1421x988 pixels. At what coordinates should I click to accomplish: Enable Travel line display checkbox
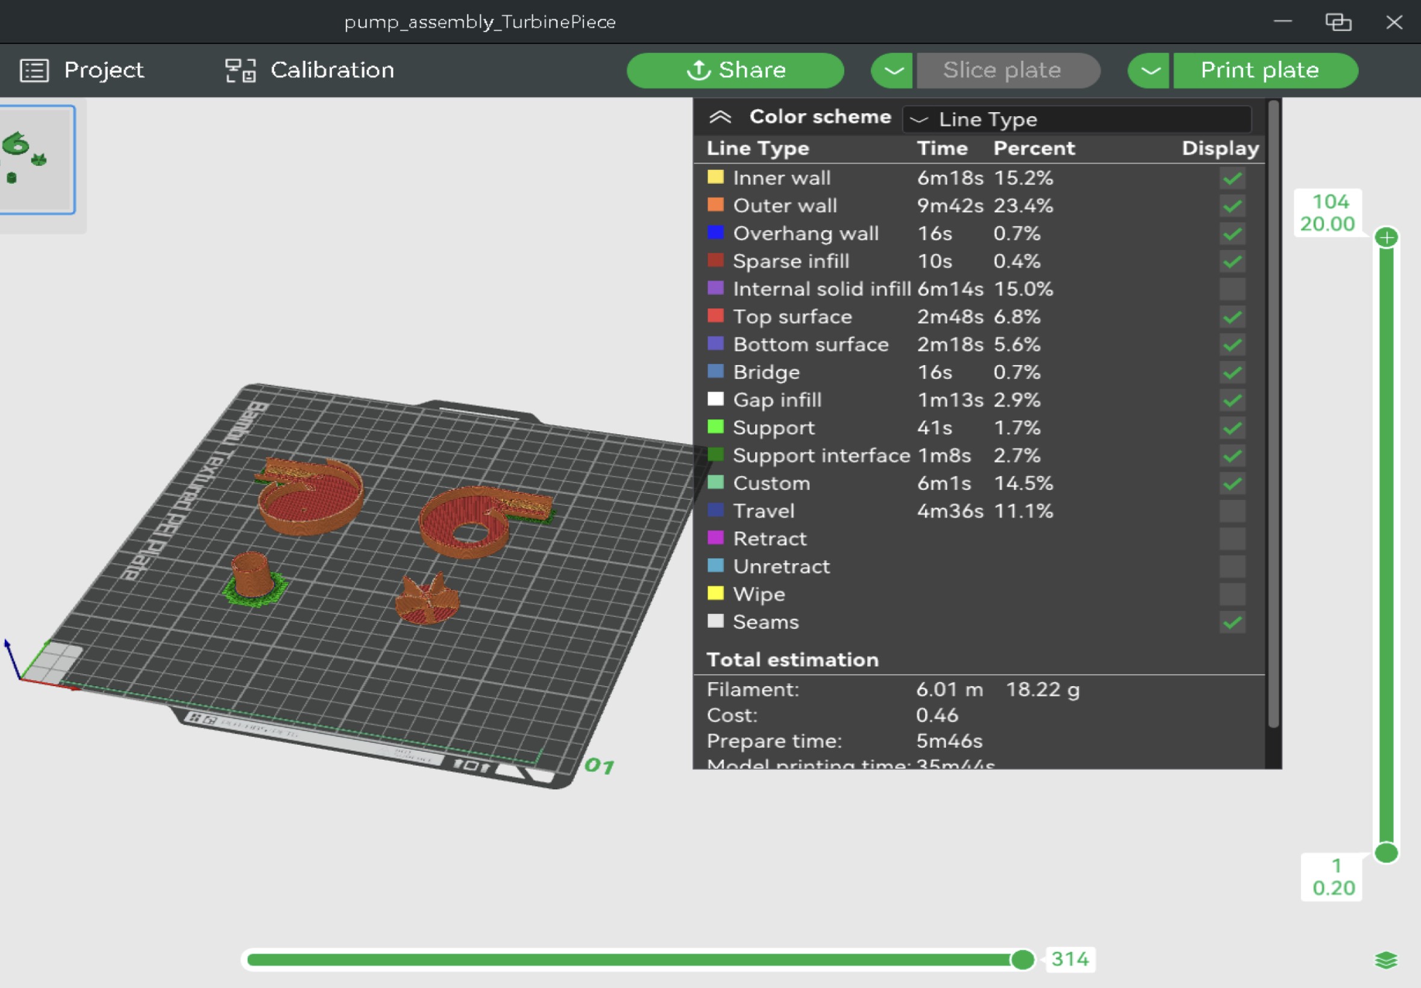[x=1232, y=511]
